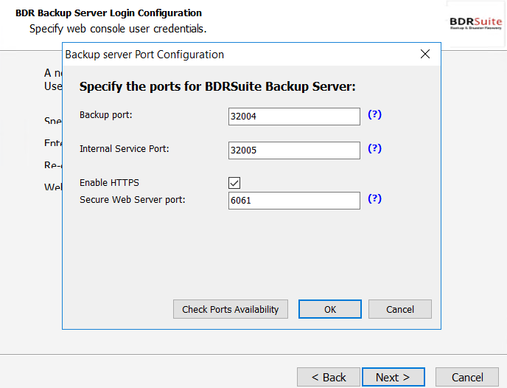
Task: Click the Secure Web Server port label
Action: [133, 200]
